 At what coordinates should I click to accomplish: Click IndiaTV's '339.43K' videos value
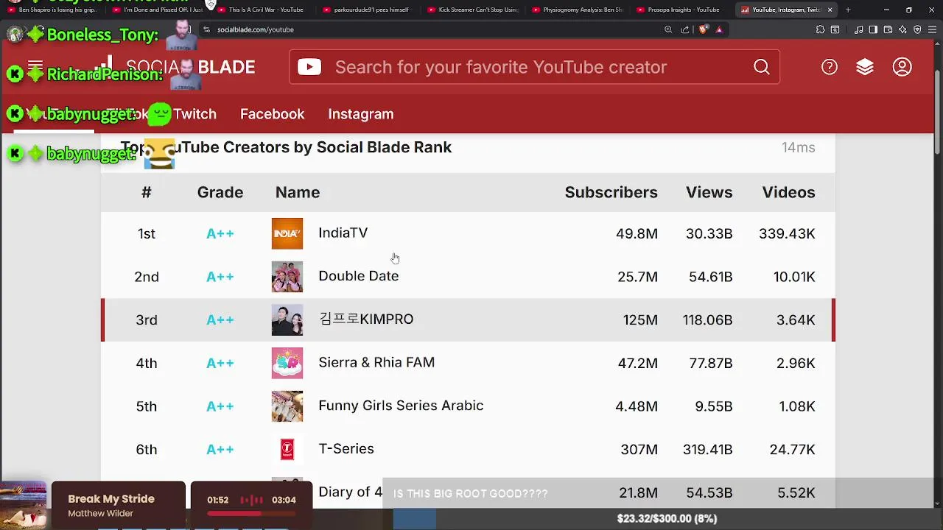787,233
